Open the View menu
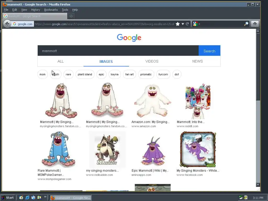The height and width of the screenshot is (201, 268). click(x=24, y=10)
